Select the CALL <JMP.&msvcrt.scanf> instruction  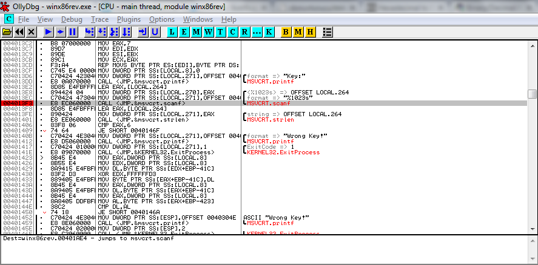(142, 103)
